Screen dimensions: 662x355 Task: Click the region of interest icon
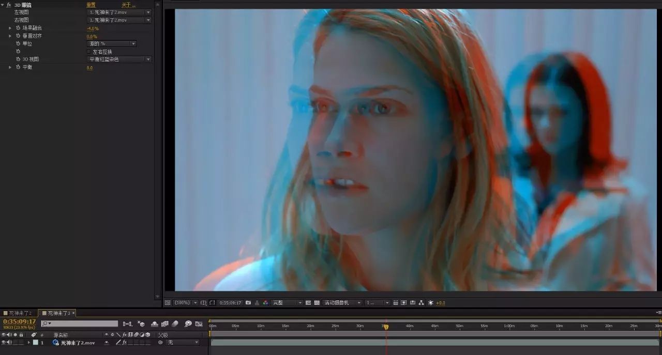tap(212, 303)
